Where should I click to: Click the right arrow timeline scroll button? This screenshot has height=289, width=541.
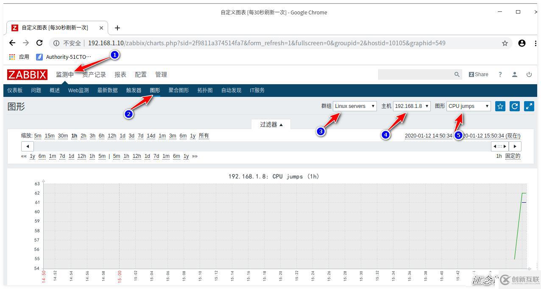point(515,146)
